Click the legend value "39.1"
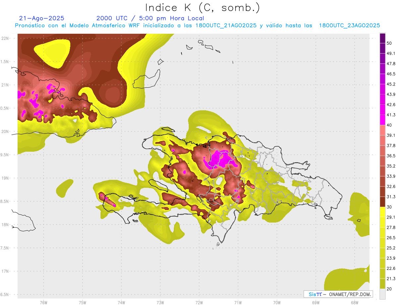 coord(391,135)
